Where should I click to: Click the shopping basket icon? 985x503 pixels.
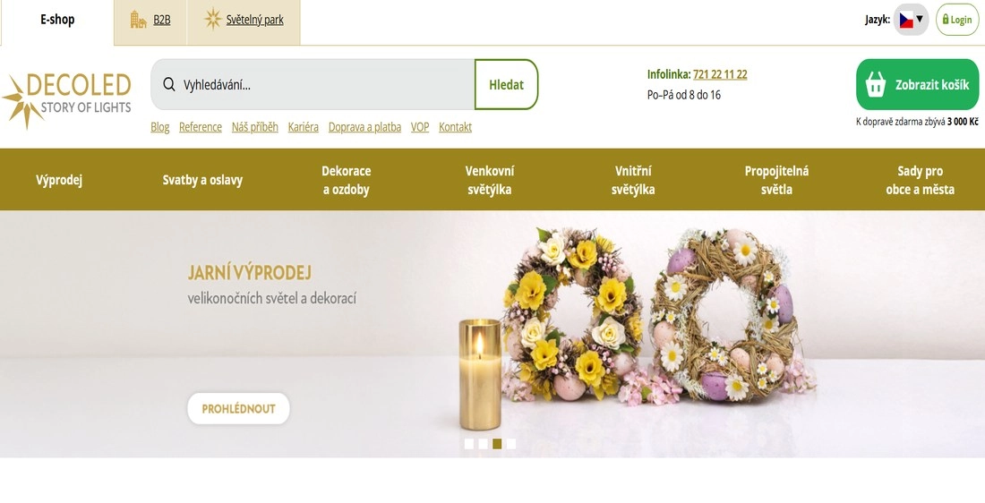coord(875,84)
